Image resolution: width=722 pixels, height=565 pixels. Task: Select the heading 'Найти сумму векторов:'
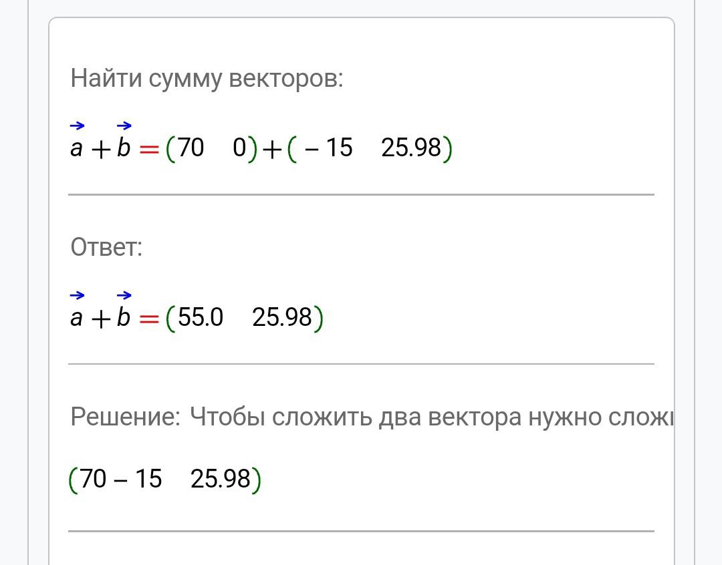[x=207, y=78]
